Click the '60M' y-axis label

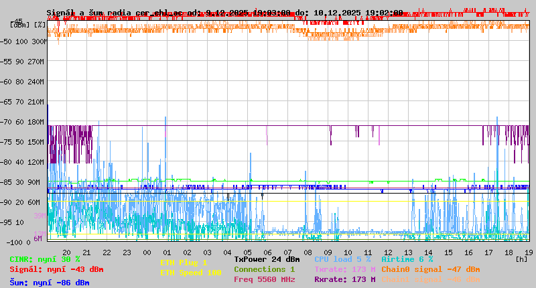click(x=33, y=202)
